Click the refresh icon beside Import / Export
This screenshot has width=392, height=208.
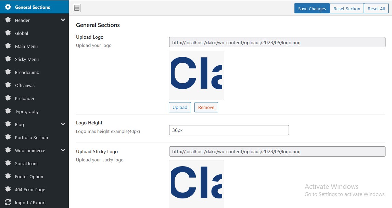(x=8, y=203)
